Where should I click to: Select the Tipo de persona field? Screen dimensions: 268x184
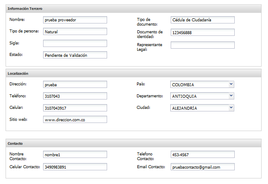[75, 32]
